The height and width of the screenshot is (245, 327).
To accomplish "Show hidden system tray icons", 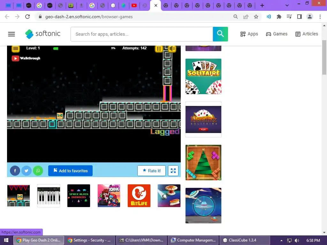I will point(281,241).
